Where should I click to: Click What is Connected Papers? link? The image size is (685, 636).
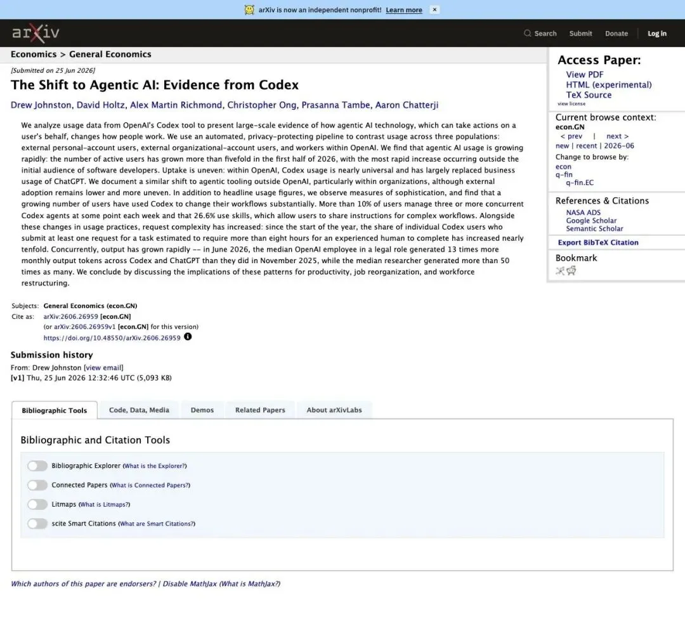coord(150,485)
